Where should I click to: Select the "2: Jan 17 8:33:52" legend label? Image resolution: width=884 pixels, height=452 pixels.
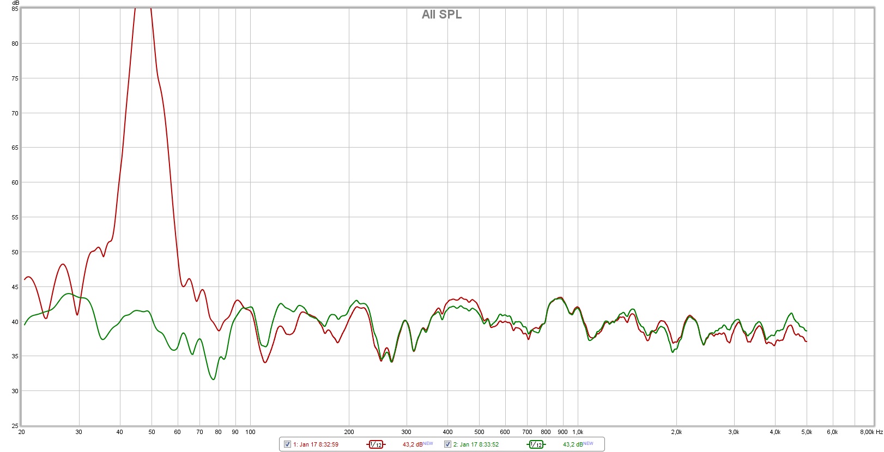tap(476, 444)
